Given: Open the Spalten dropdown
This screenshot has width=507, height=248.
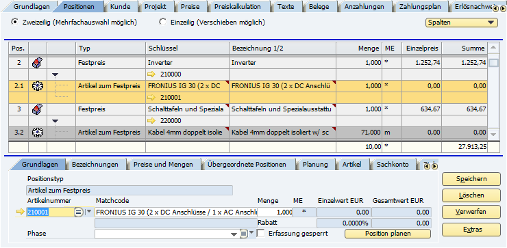Looking at the screenshot, I should pos(462,23).
